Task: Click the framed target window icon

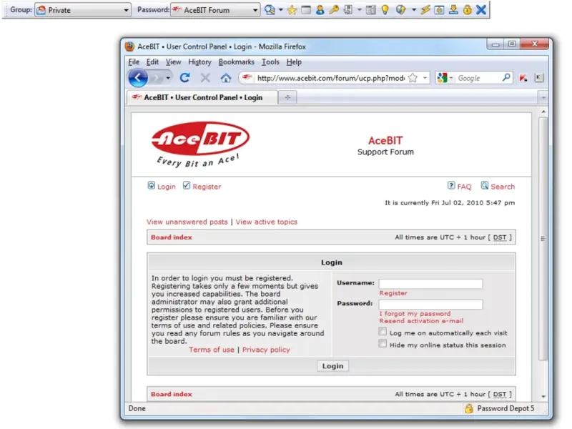Action: 439,10
